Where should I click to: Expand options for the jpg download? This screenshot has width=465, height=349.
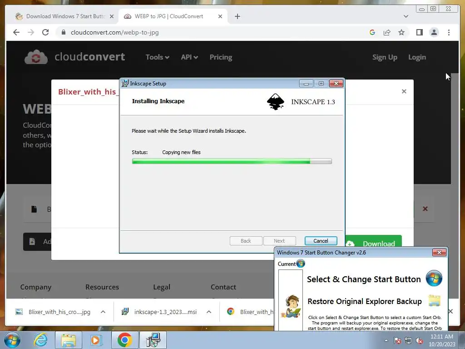[103, 312]
